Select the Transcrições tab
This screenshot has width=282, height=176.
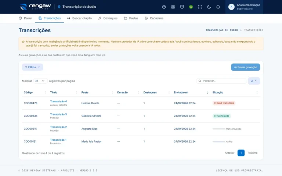(x=50, y=18)
